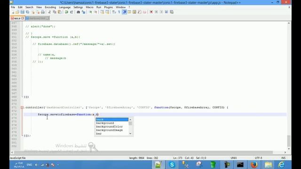Toggle INS insert mode in the status bar
This screenshot has width=301, height=169.
(x=283, y=158)
